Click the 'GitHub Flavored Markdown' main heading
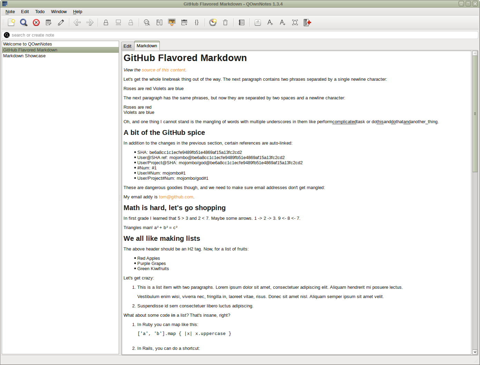Screen dimensions: 480x365 tap(185, 58)
